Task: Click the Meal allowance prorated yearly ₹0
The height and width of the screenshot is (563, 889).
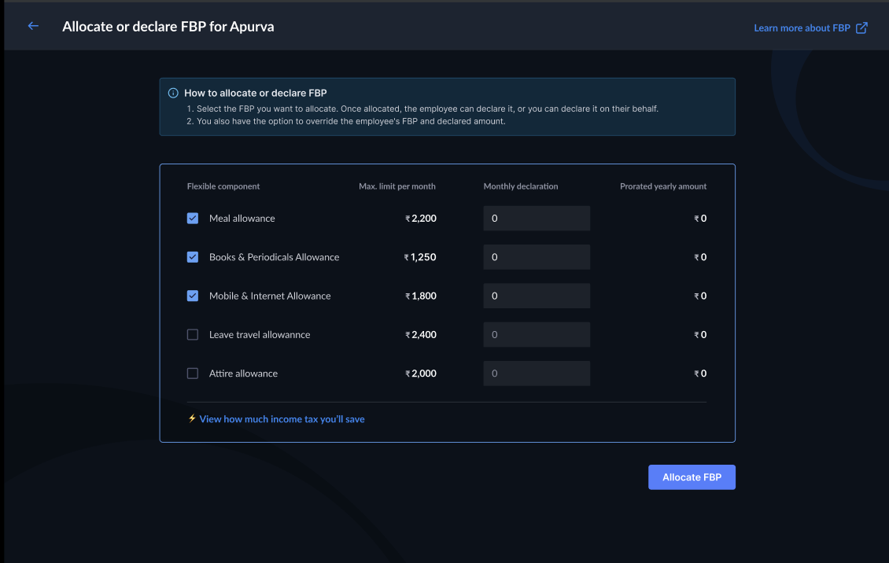Action: [700, 218]
